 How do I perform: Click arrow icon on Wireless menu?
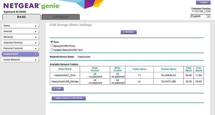(36, 37)
